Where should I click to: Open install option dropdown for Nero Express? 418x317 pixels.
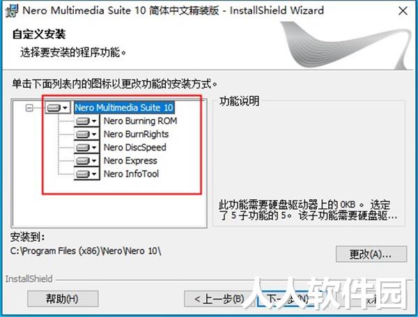coord(86,161)
